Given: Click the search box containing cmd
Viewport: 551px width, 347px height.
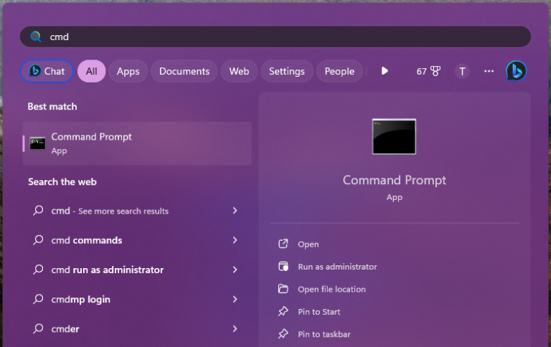Looking at the screenshot, I should (275, 37).
